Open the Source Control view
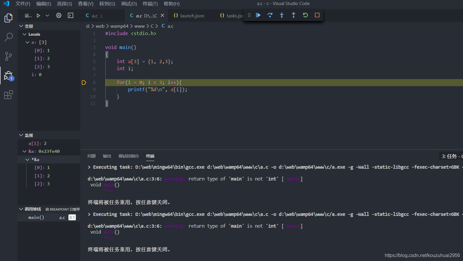The height and width of the screenshot is (261, 463). 9,56
